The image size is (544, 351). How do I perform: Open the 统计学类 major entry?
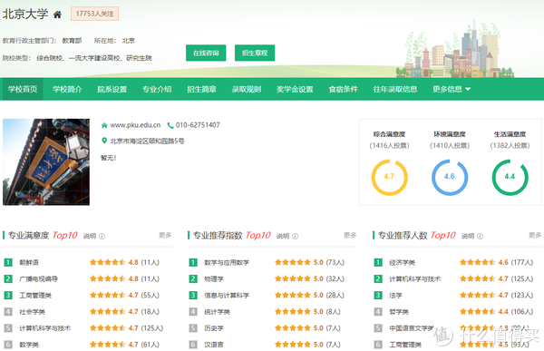pyautogui.click(x=218, y=312)
